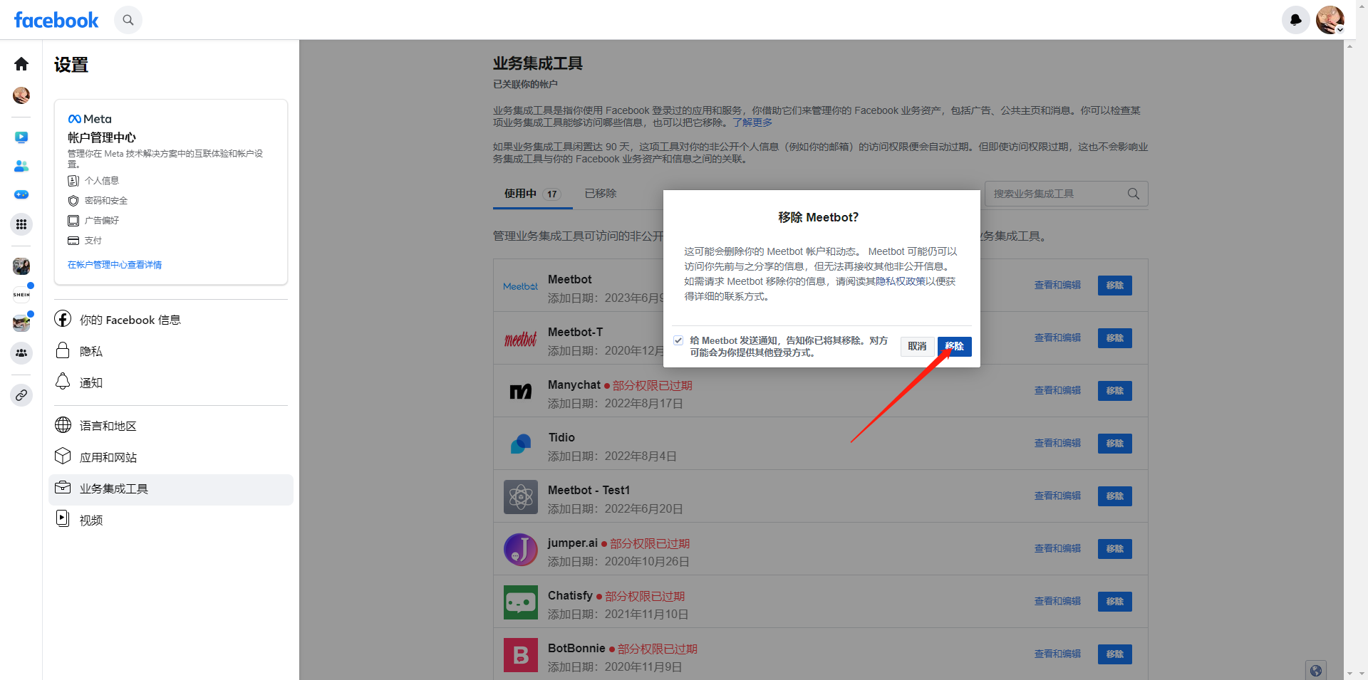Switch to 已移除 tab
This screenshot has height=680, width=1368.
(601, 194)
